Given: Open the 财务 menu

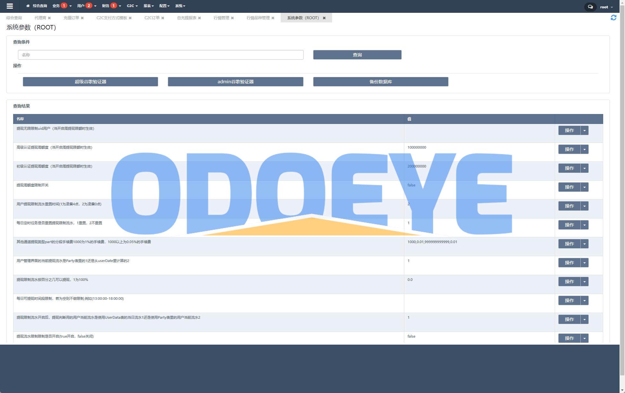Looking at the screenshot, I should (111, 6).
